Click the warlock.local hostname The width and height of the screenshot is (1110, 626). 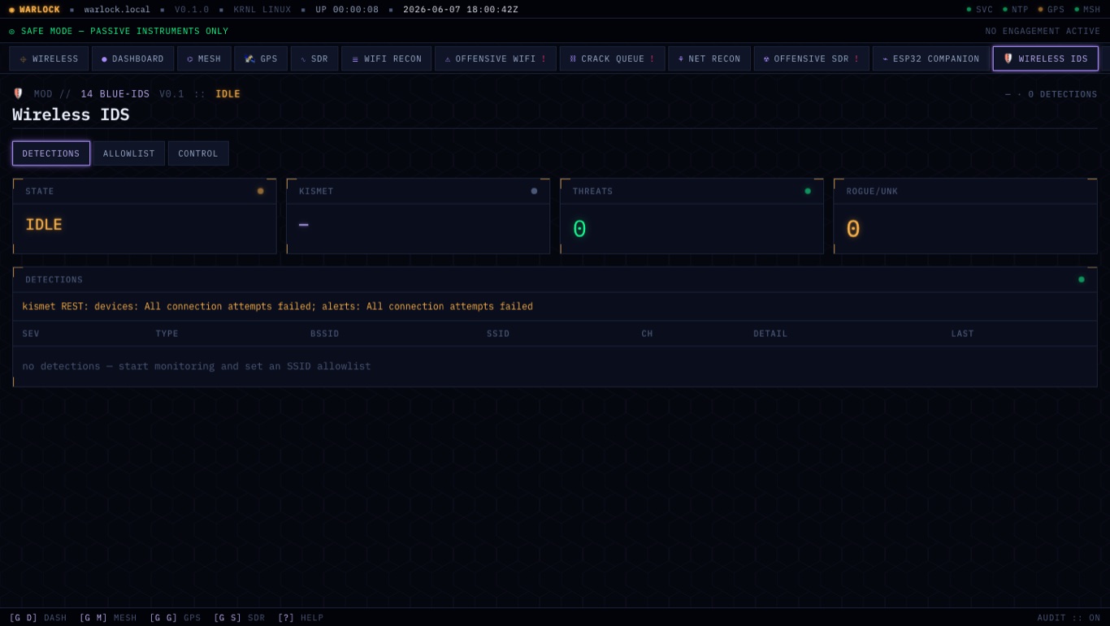(x=117, y=10)
